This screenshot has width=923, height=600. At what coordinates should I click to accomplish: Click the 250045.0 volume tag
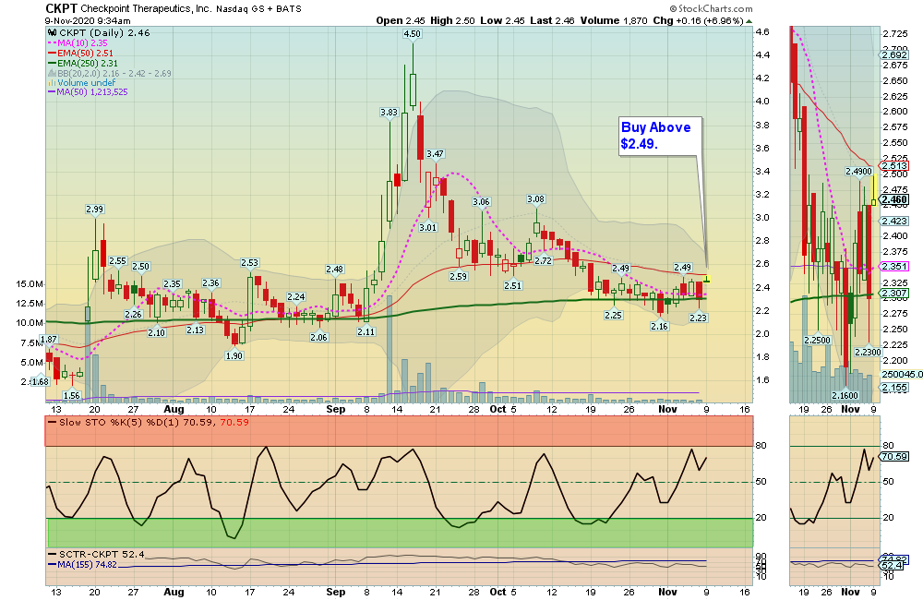pos(902,374)
